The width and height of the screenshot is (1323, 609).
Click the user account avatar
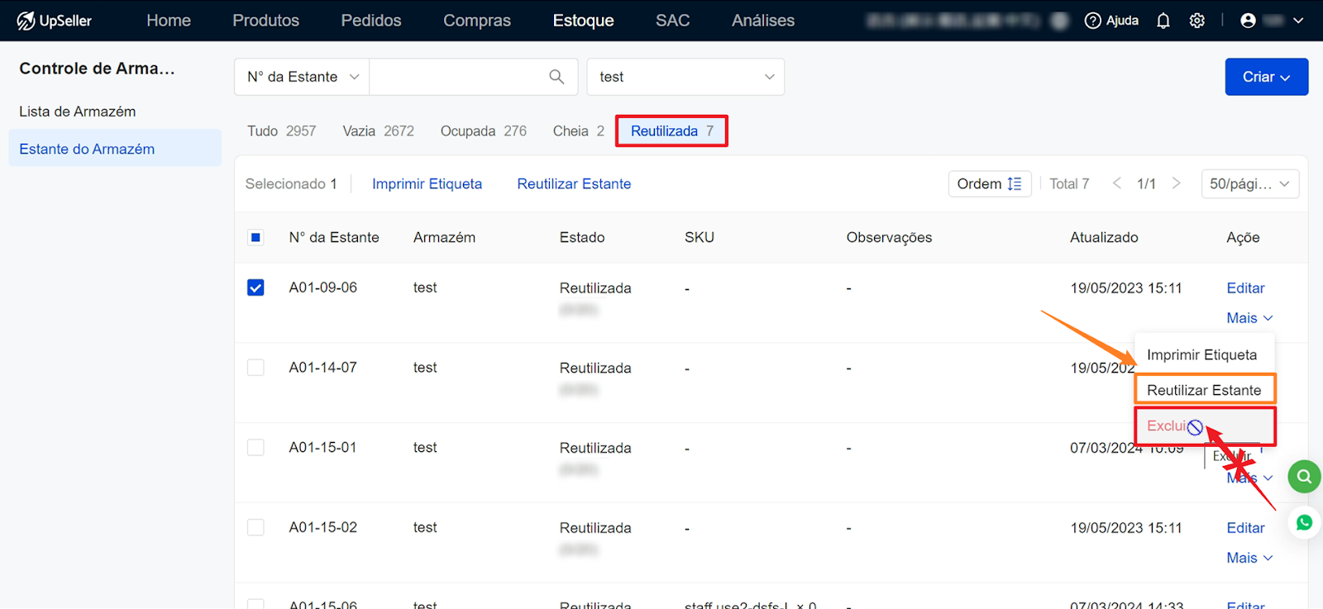(1249, 21)
